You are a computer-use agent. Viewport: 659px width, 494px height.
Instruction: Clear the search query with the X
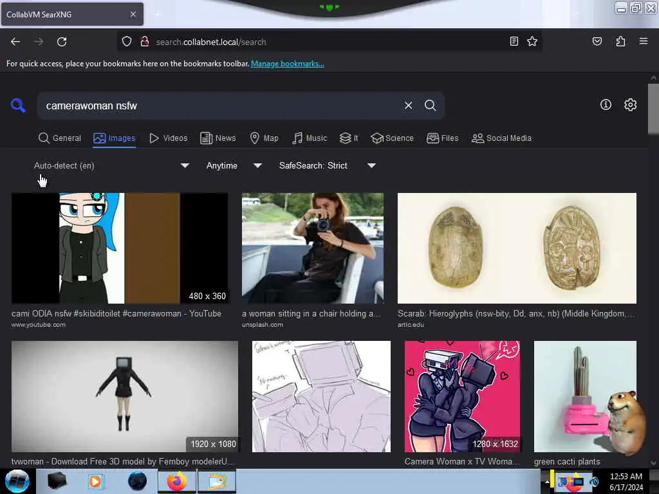pyautogui.click(x=408, y=105)
